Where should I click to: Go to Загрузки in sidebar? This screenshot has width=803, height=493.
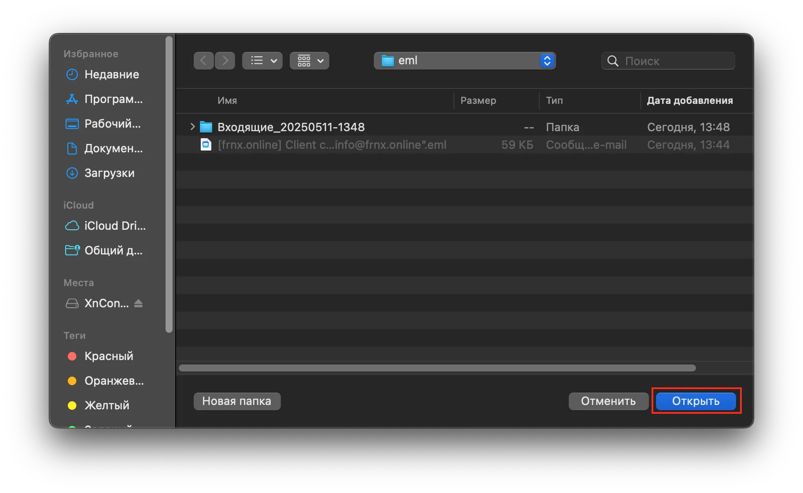tap(109, 173)
